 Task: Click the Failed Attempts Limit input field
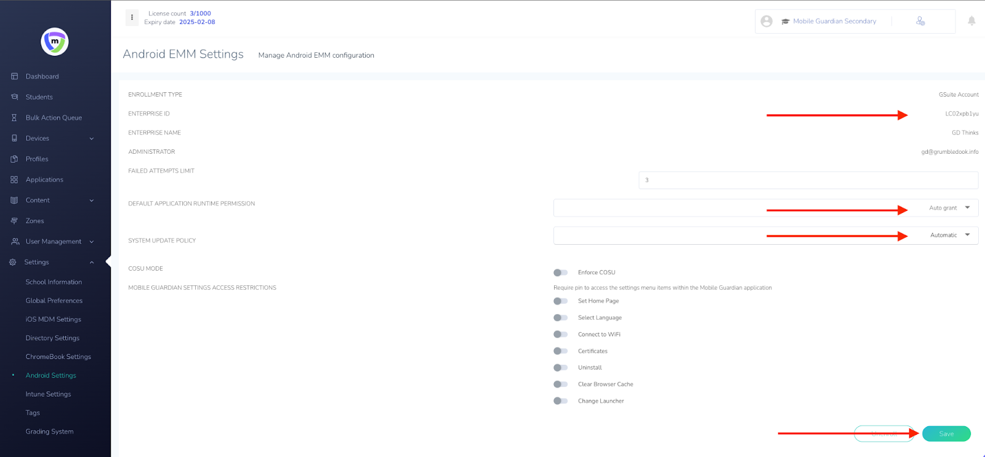point(808,180)
